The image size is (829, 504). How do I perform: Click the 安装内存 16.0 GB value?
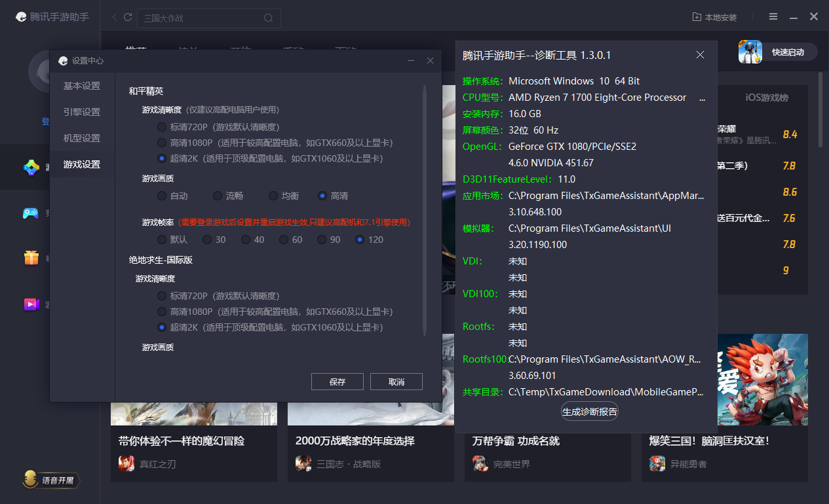tap(525, 114)
